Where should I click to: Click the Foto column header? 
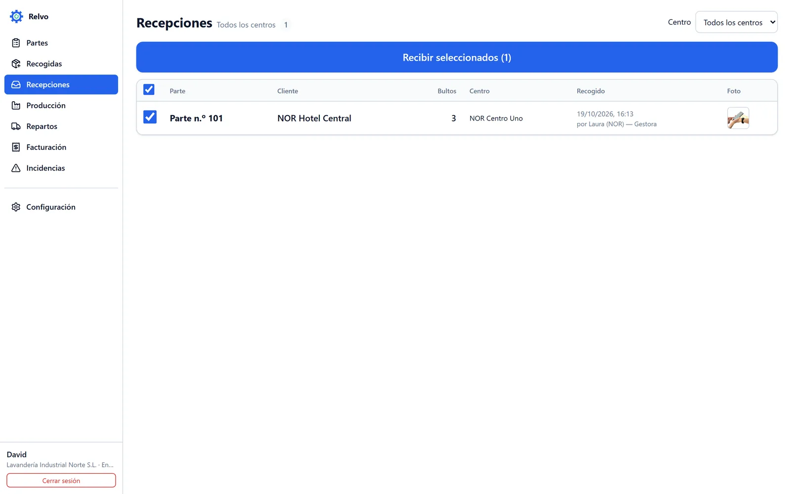click(734, 91)
